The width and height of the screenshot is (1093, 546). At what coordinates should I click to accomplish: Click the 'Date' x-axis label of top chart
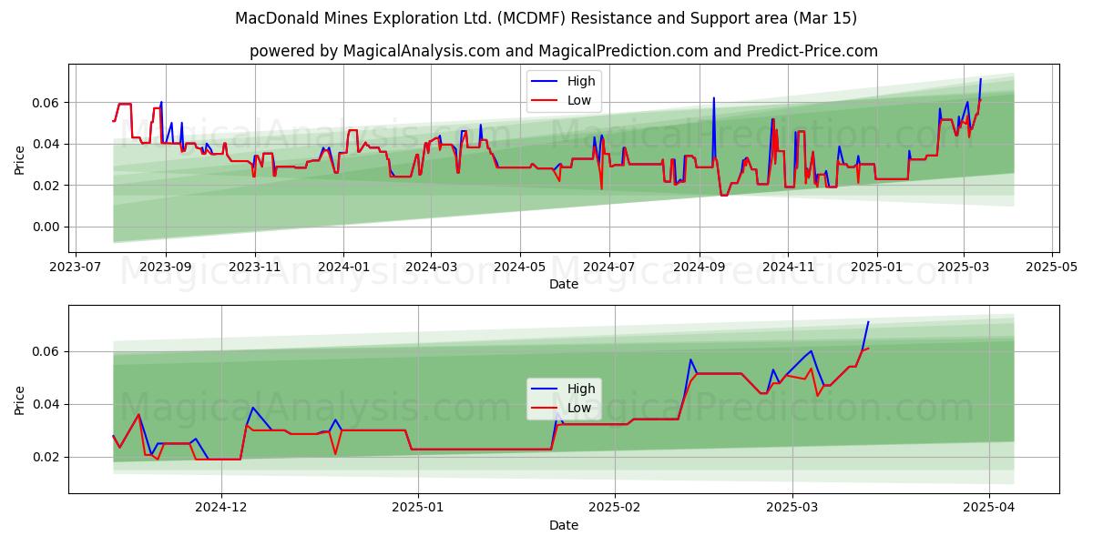tap(564, 285)
